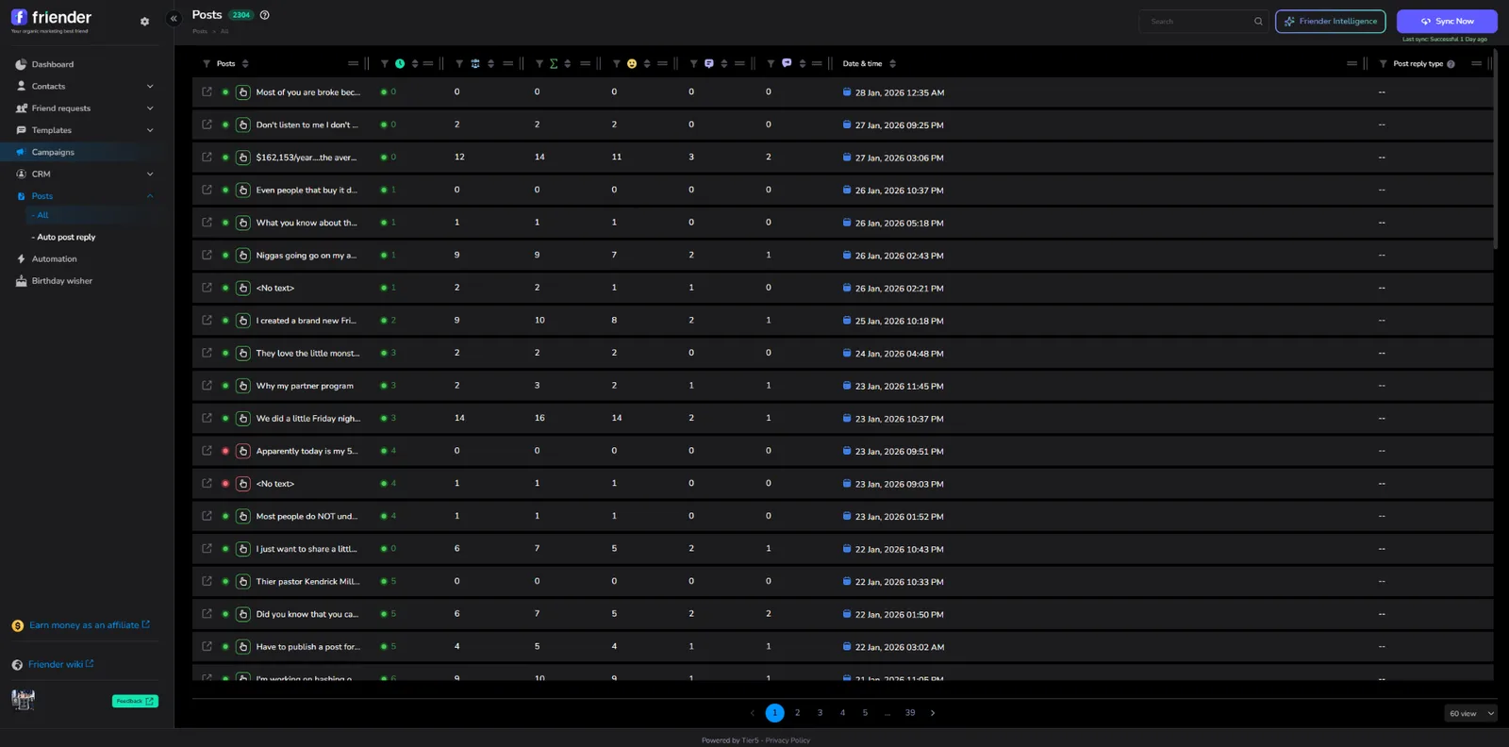This screenshot has height=747, width=1509.
Task: Click the emoji reactions column header icon
Action: (632, 64)
